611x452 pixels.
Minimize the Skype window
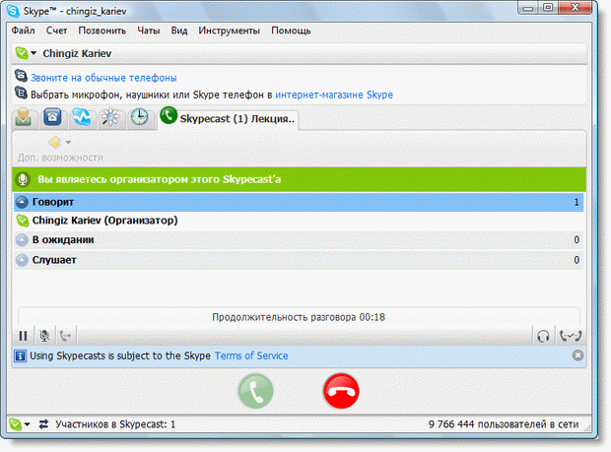[x=528, y=8]
